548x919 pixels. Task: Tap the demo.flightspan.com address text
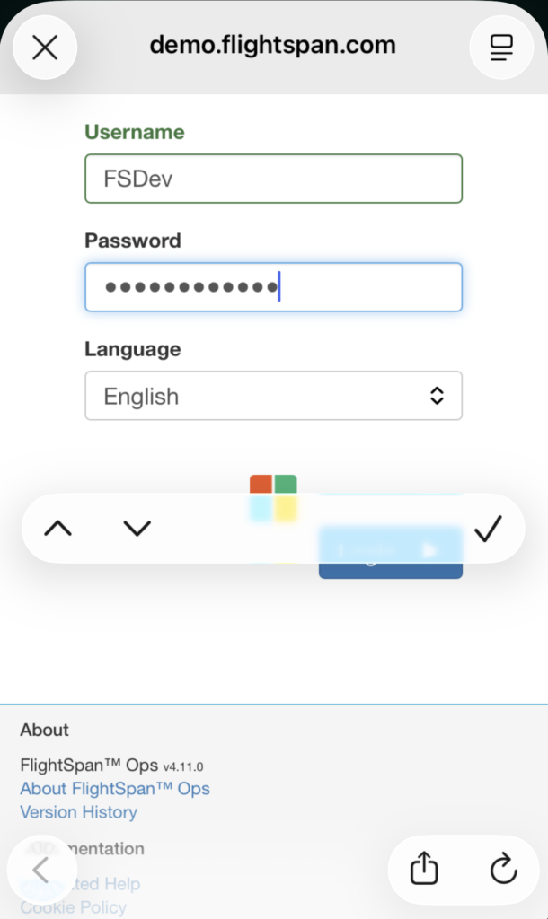[272, 46]
